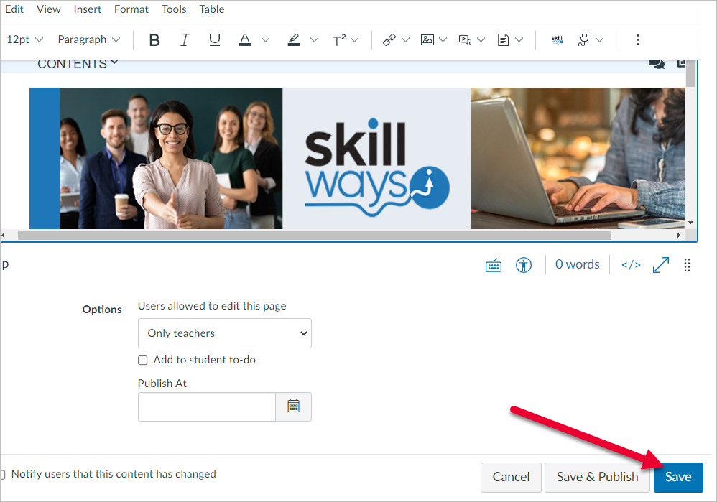
Task: Click the 0 words count button
Action: pyautogui.click(x=577, y=265)
